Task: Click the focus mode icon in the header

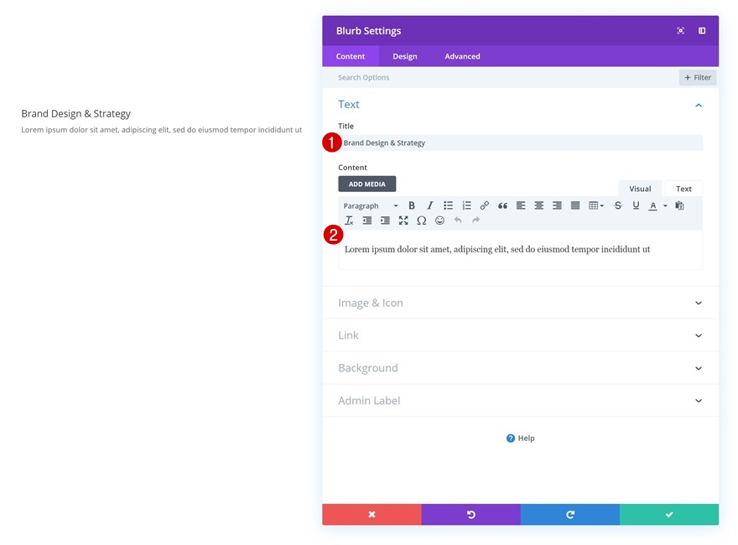Action: pos(681,30)
